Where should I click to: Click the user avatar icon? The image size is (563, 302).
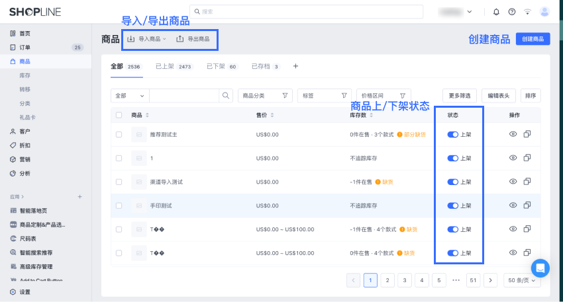(544, 11)
